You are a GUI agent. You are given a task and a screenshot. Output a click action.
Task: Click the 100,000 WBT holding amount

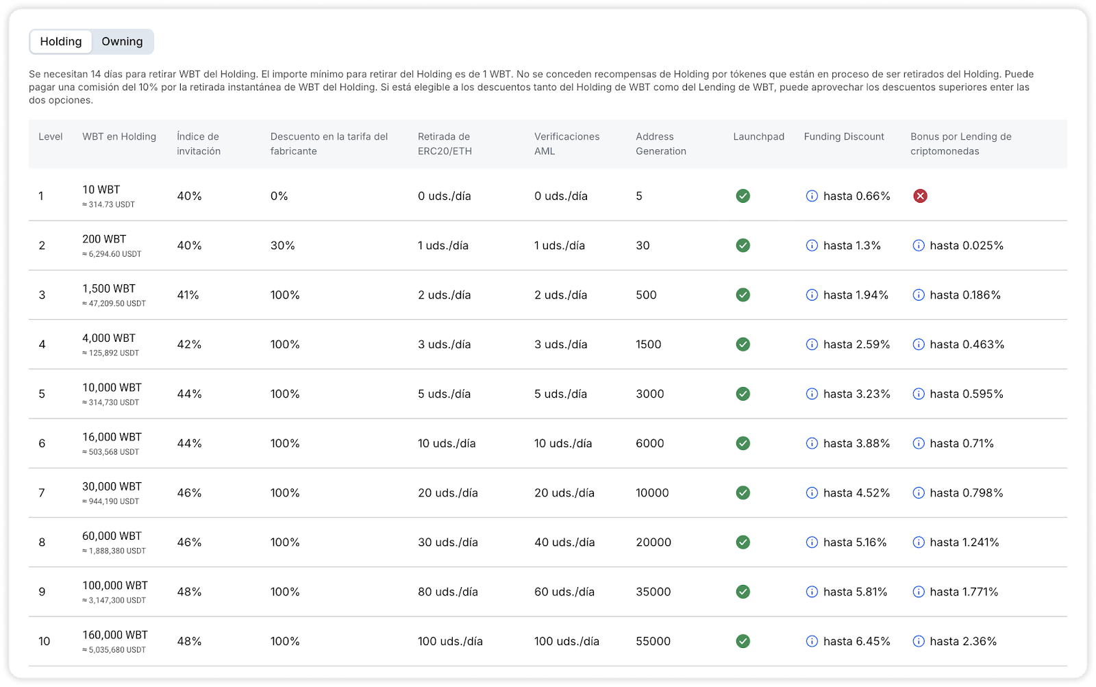[x=115, y=586]
